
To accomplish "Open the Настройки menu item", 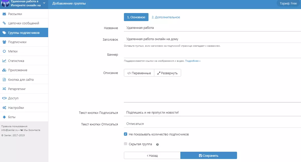I will pos(24,108).
